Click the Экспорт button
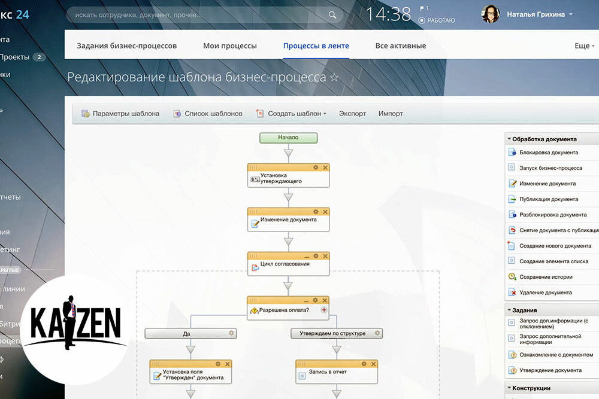Image resolution: width=599 pixels, height=399 pixels. coord(353,114)
